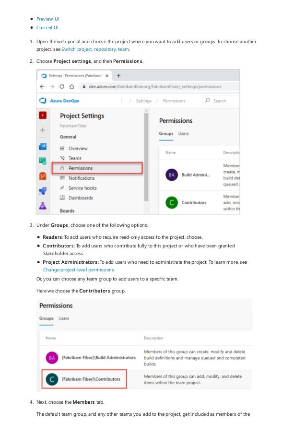Switch to Users tab in upper Permissions
This screenshot has height=433, width=306.
click(x=183, y=134)
